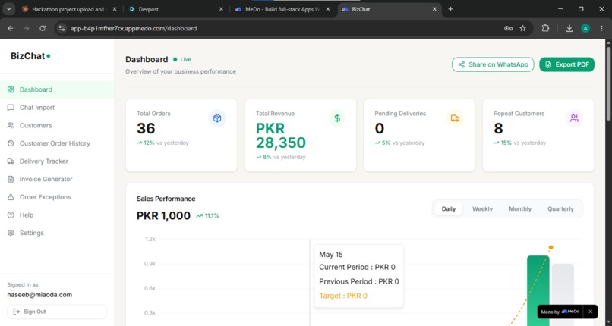Click the page vertical scrollbar
The image size is (612, 326).
click(608, 83)
